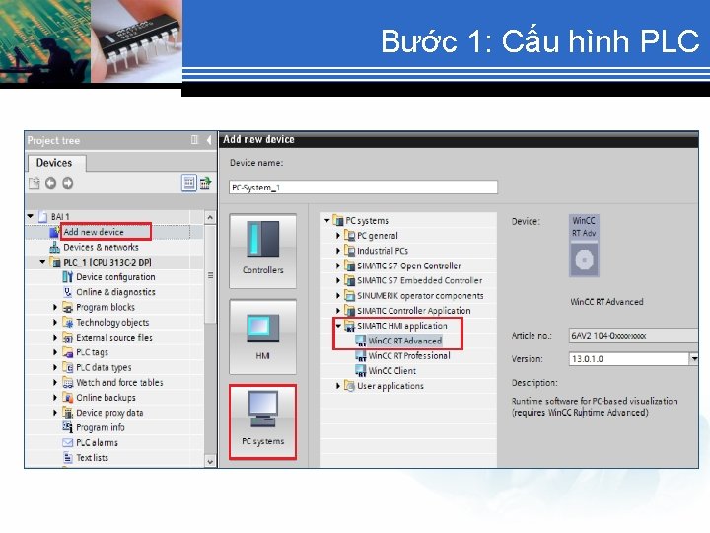Open Devices & networks in project tree

(101, 247)
